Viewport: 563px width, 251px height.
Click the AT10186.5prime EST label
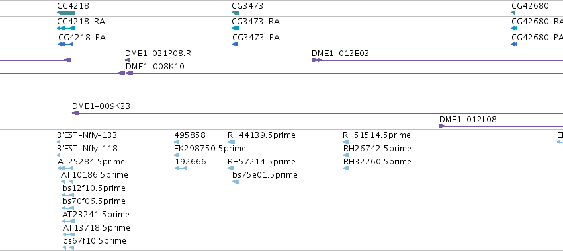click(x=95, y=175)
